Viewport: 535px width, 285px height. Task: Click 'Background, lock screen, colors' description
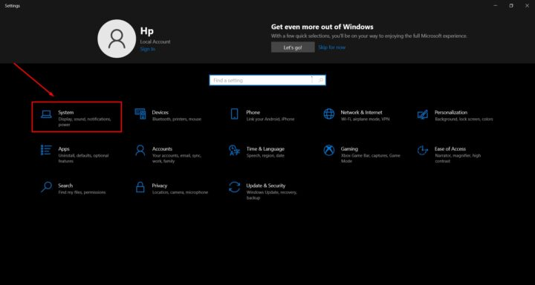464,119
